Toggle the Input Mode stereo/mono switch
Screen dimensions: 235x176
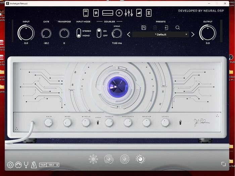coord(79,33)
